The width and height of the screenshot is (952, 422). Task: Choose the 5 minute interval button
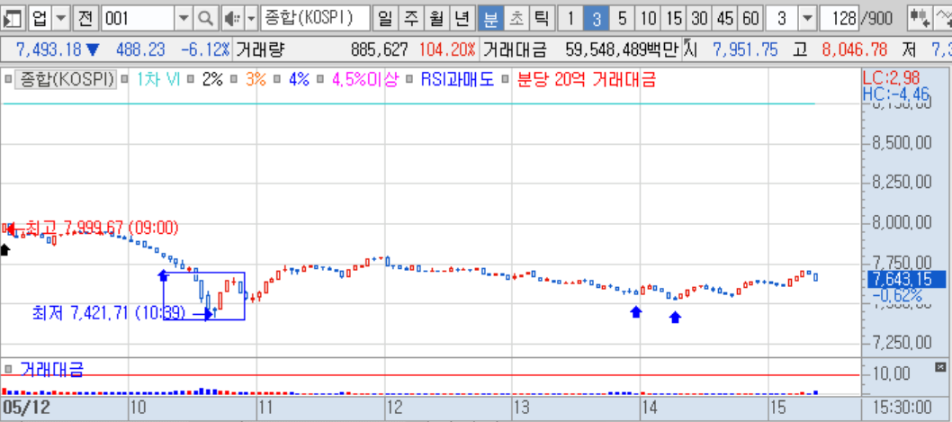coord(623,19)
